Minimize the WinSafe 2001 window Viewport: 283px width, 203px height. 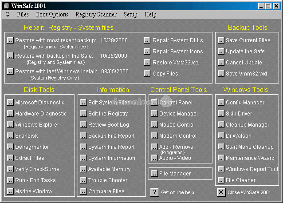(261, 6)
